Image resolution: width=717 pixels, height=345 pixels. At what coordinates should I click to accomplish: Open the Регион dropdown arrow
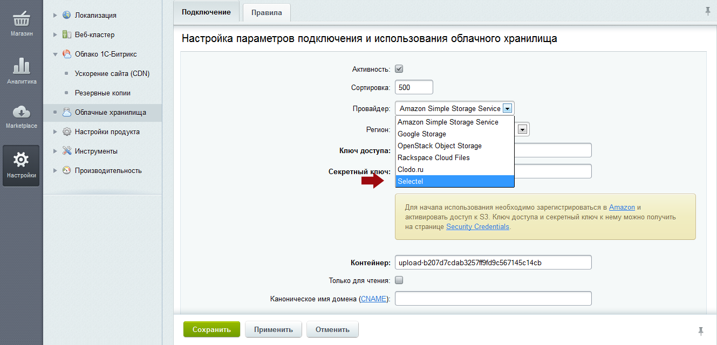(x=522, y=129)
